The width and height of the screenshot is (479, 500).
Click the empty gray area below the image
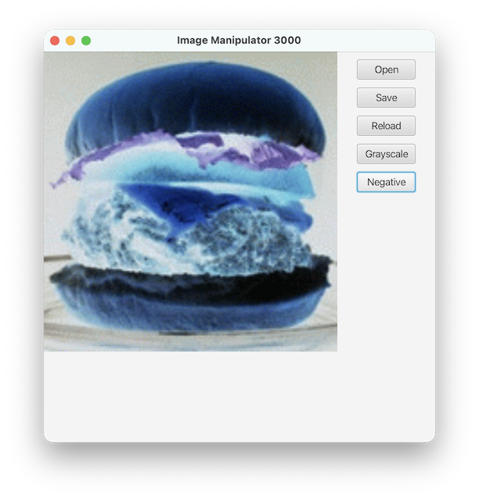tap(188, 395)
